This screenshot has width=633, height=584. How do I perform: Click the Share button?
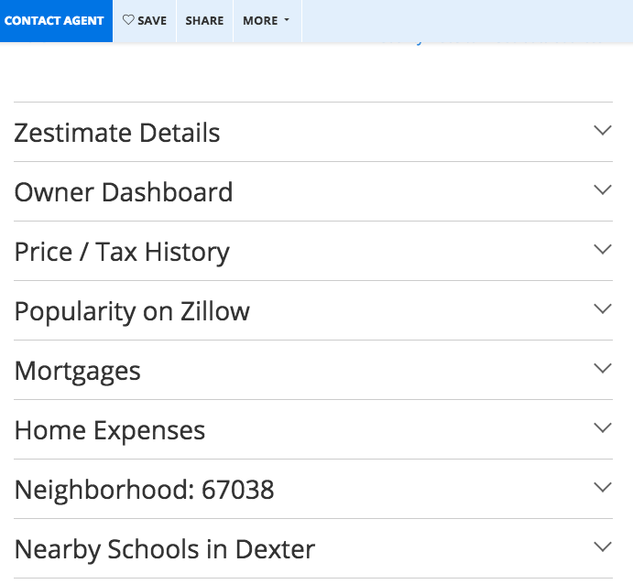(x=204, y=20)
